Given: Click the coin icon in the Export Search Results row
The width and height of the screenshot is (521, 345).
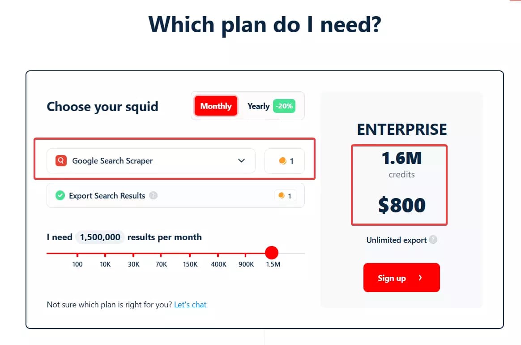Looking at the screenshot, I should (x=281, y=195).
